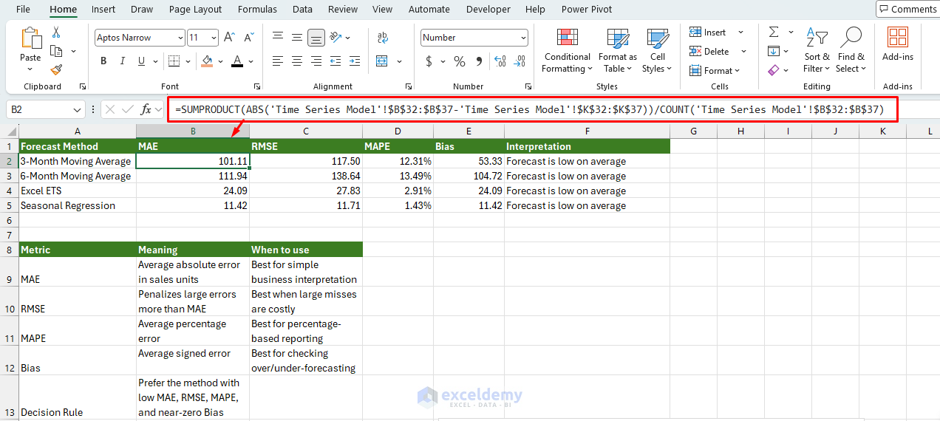This screenshot has height=421, width=940.
Task: Align text right
Action: click(316, 61)
